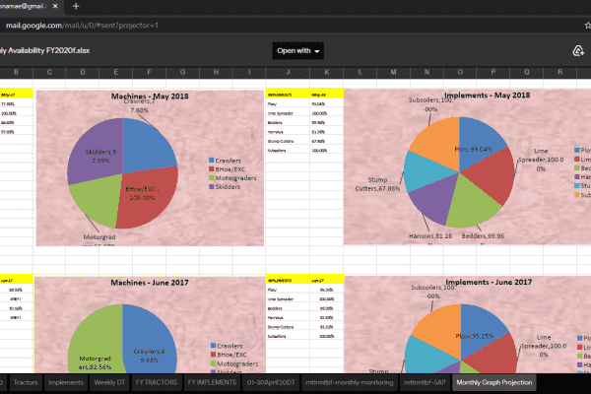This screenshot has width=591, height=394.
Task: Select the green Motorgraders pie slice, May 2018
Action: tap(98, 200)
